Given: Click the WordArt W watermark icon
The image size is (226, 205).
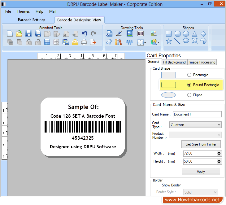Looking at the screenshot, I should (130, 42).
